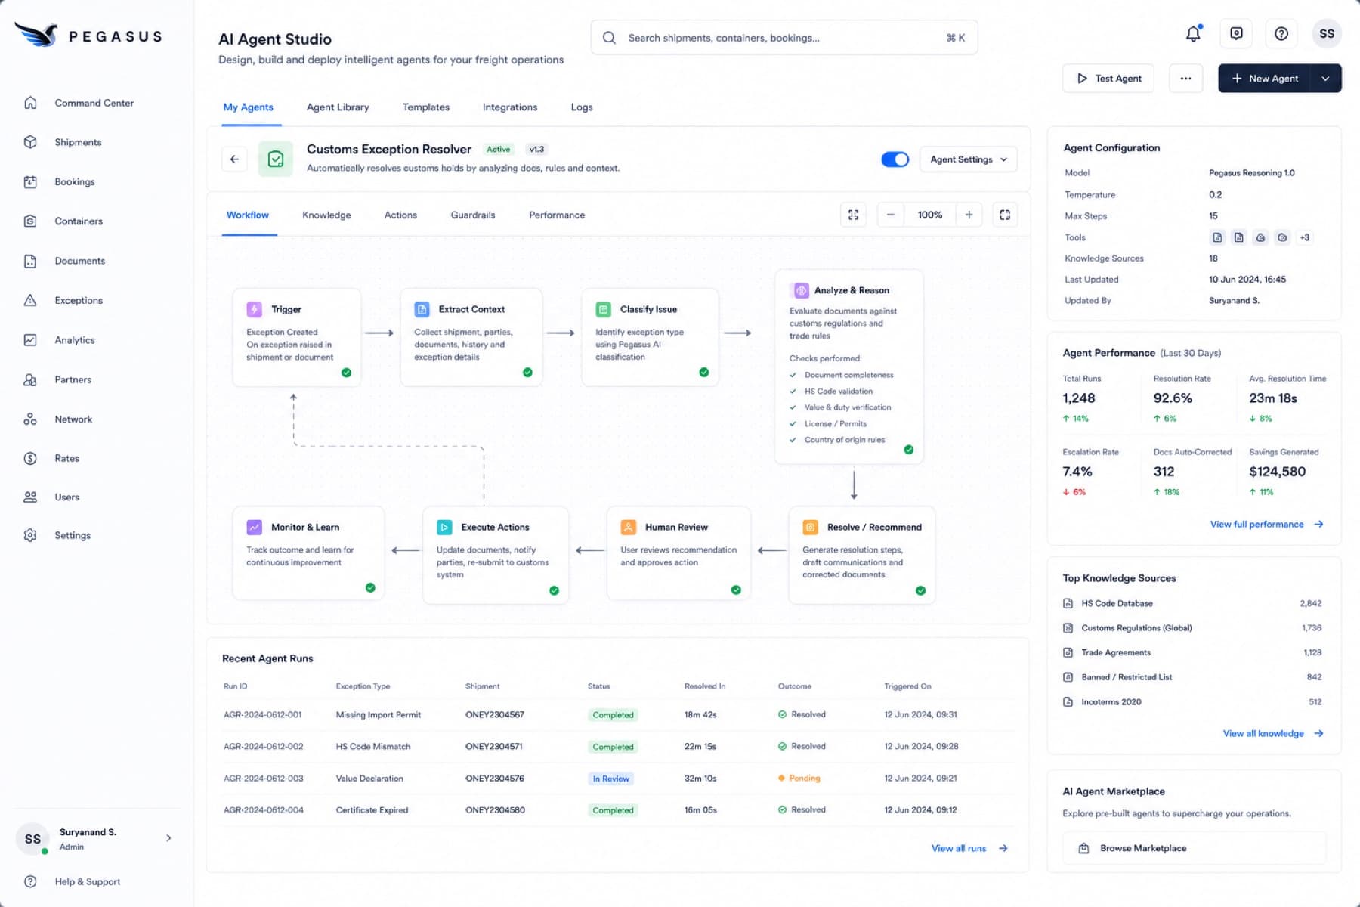Click the help question mark icon in header
The width and height of the screenshot is (1360, 907).
[1281, 34]
